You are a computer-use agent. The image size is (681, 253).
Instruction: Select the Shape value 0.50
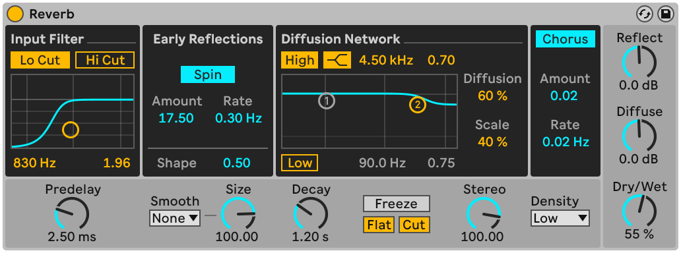tap(237, 163)
